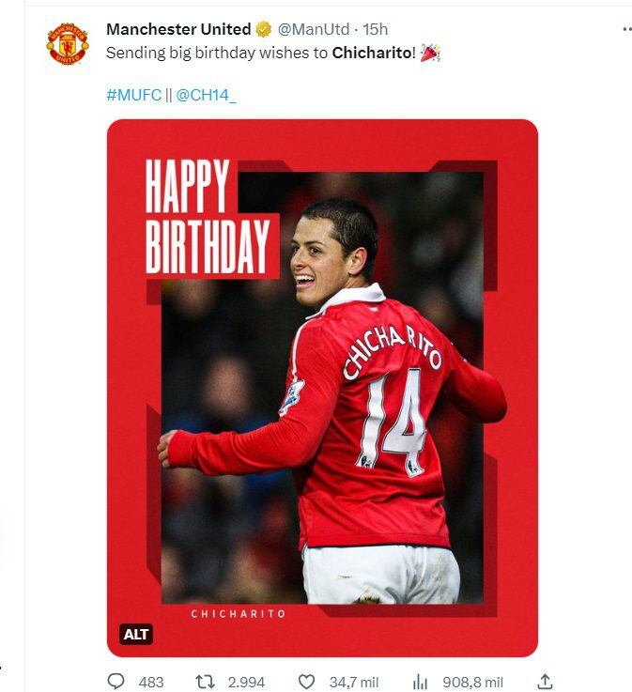
Task: Click the gold verified badge
Action: [x=264, y=29]
